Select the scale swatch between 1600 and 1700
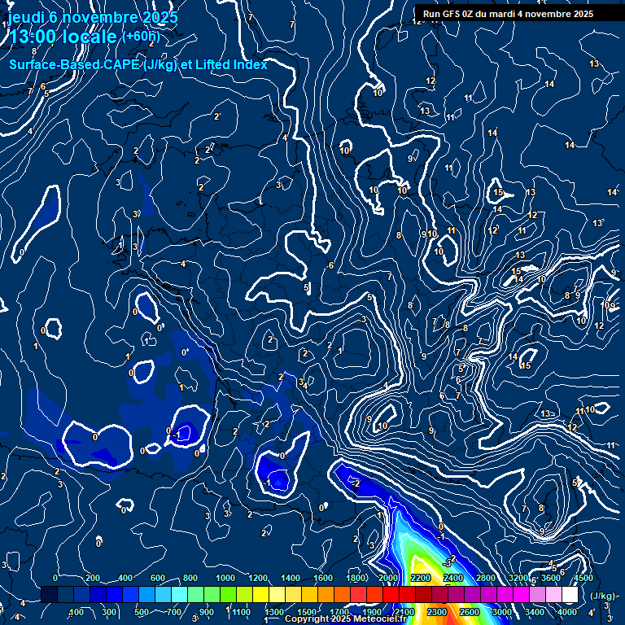Image resolution: width=625 pixels, height=625 pixels. (x=326, y=594)
